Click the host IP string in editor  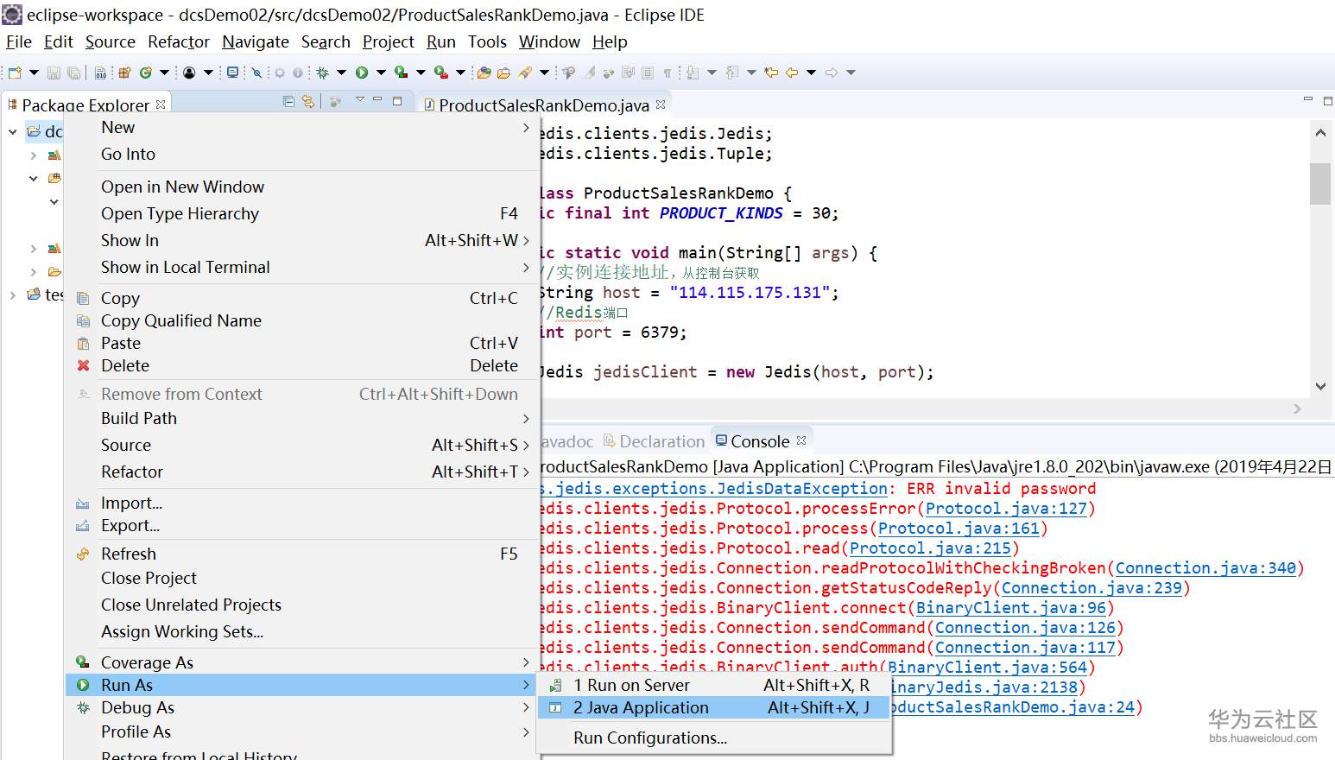click(x=750, y=293)
